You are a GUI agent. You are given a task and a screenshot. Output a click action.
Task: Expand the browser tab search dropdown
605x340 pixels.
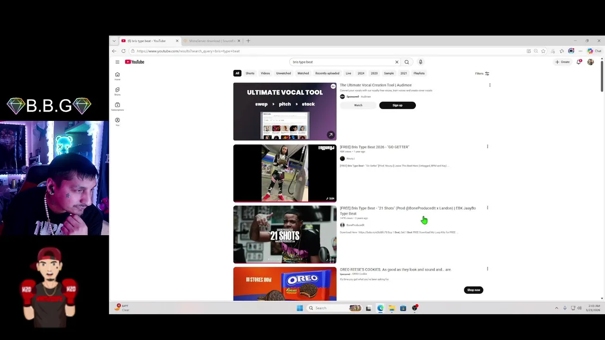tap(114, 41)
